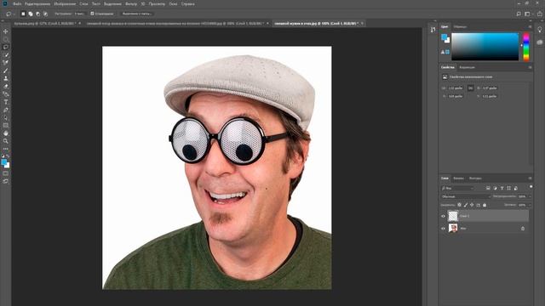Switch to the Channels tab beside Layers

pyautogui.click(x=458, y=178)
